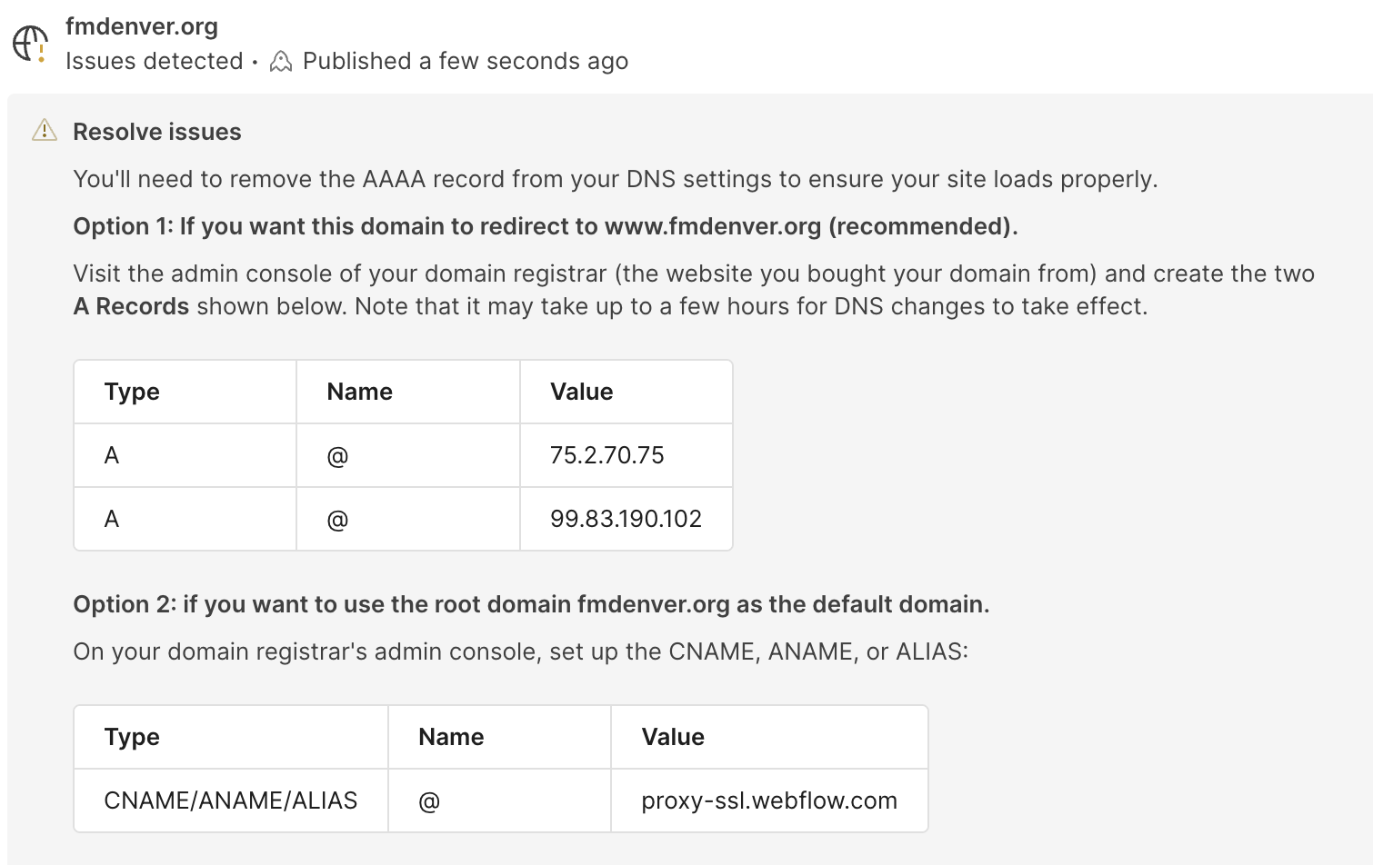Viewport: 1373px width, 865px height.
Task: Click the Value header in A records table
Action: 581,392
